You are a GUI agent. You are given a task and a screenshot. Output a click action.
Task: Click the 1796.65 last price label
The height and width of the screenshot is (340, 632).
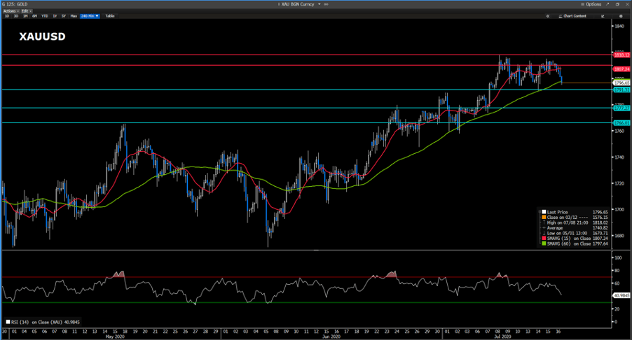click(x=621, y=83)
